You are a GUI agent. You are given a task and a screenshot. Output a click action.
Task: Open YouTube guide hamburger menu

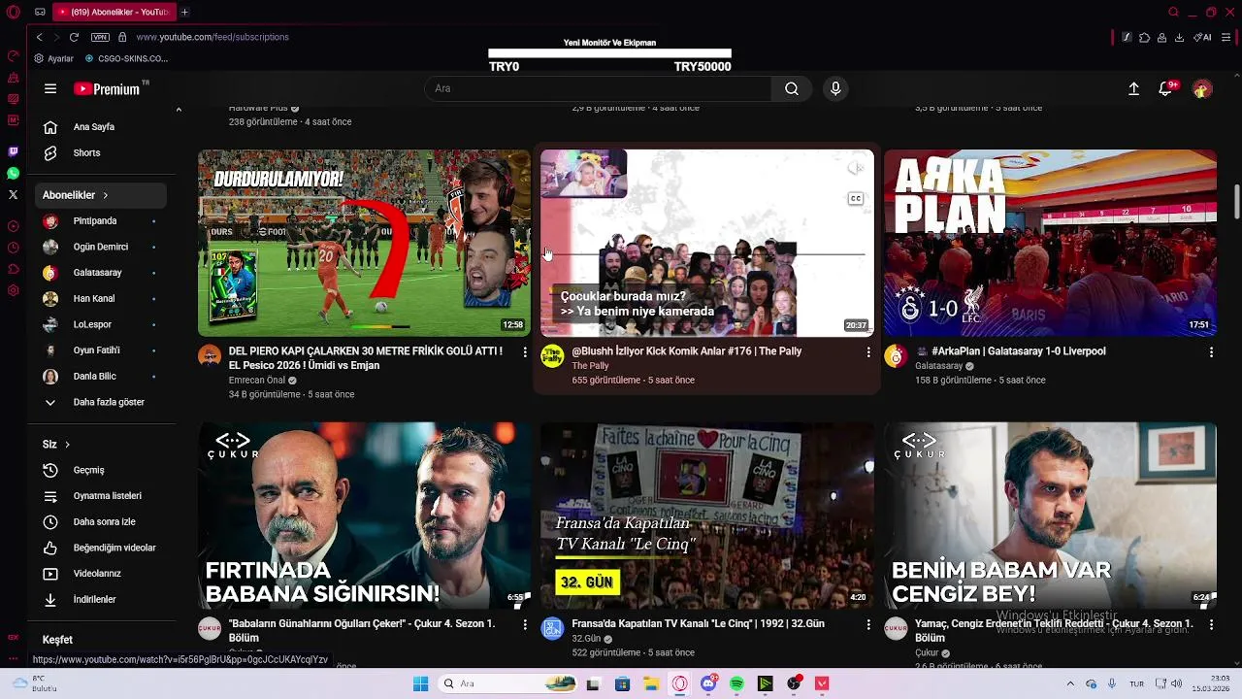click(x=50, y=88)
